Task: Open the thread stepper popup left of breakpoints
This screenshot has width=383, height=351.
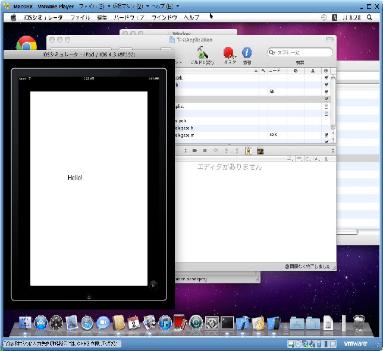Action: [x=186, y=151]
